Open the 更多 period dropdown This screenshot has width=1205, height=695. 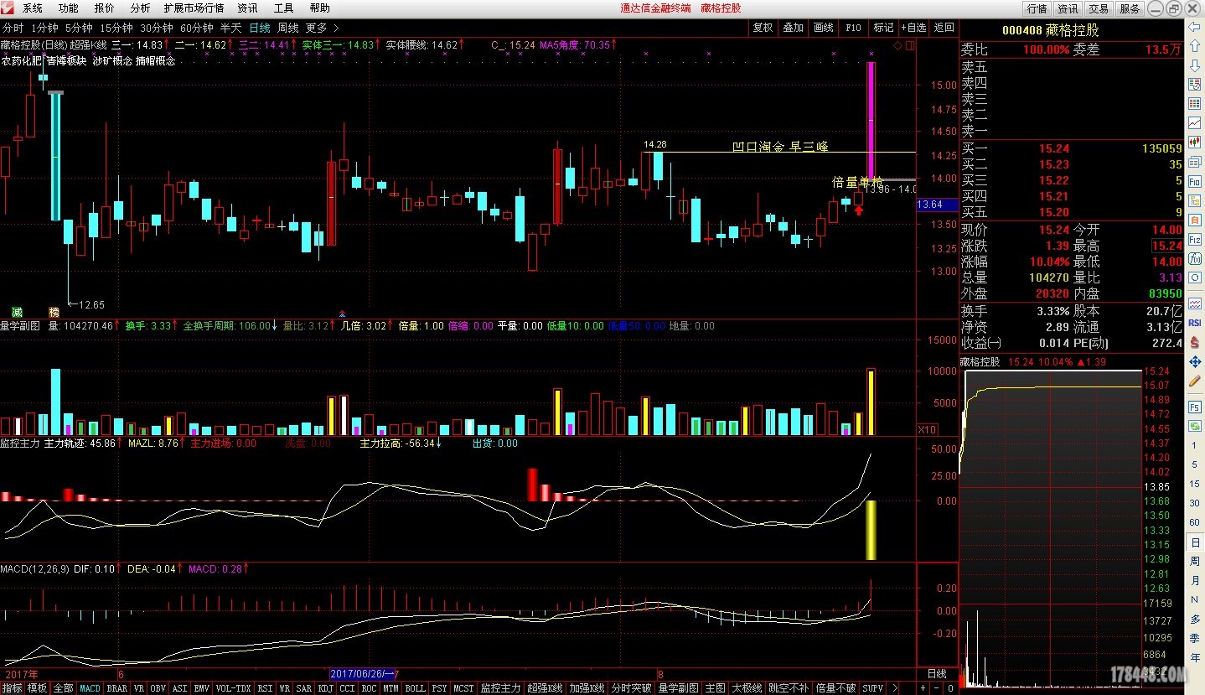322,28
